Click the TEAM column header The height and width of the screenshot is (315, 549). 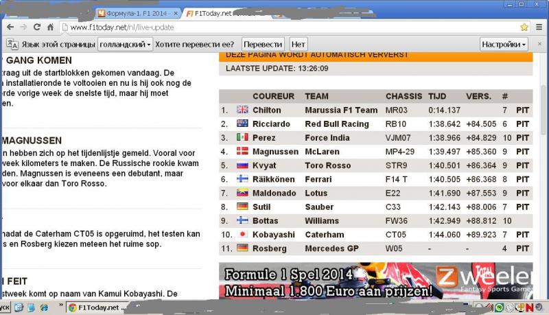(x=316, y=96)
